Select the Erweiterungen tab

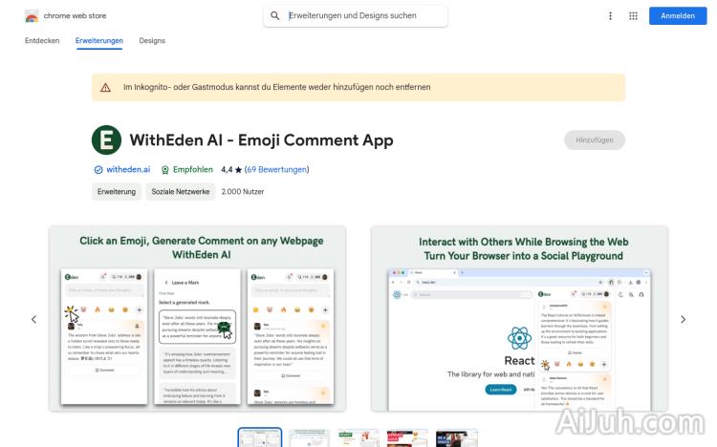99,41
